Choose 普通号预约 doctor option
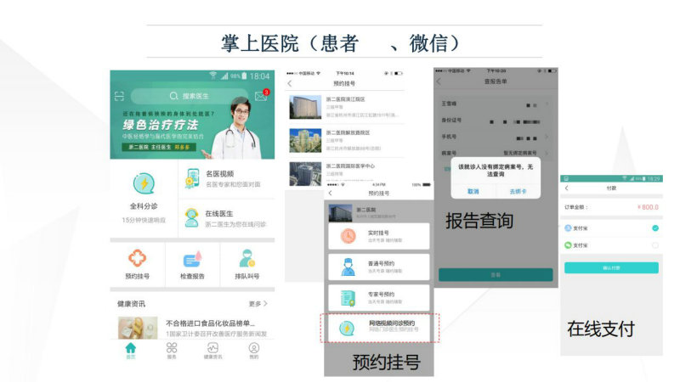Screen dimensions: 680x382 (x=378, y=267)
